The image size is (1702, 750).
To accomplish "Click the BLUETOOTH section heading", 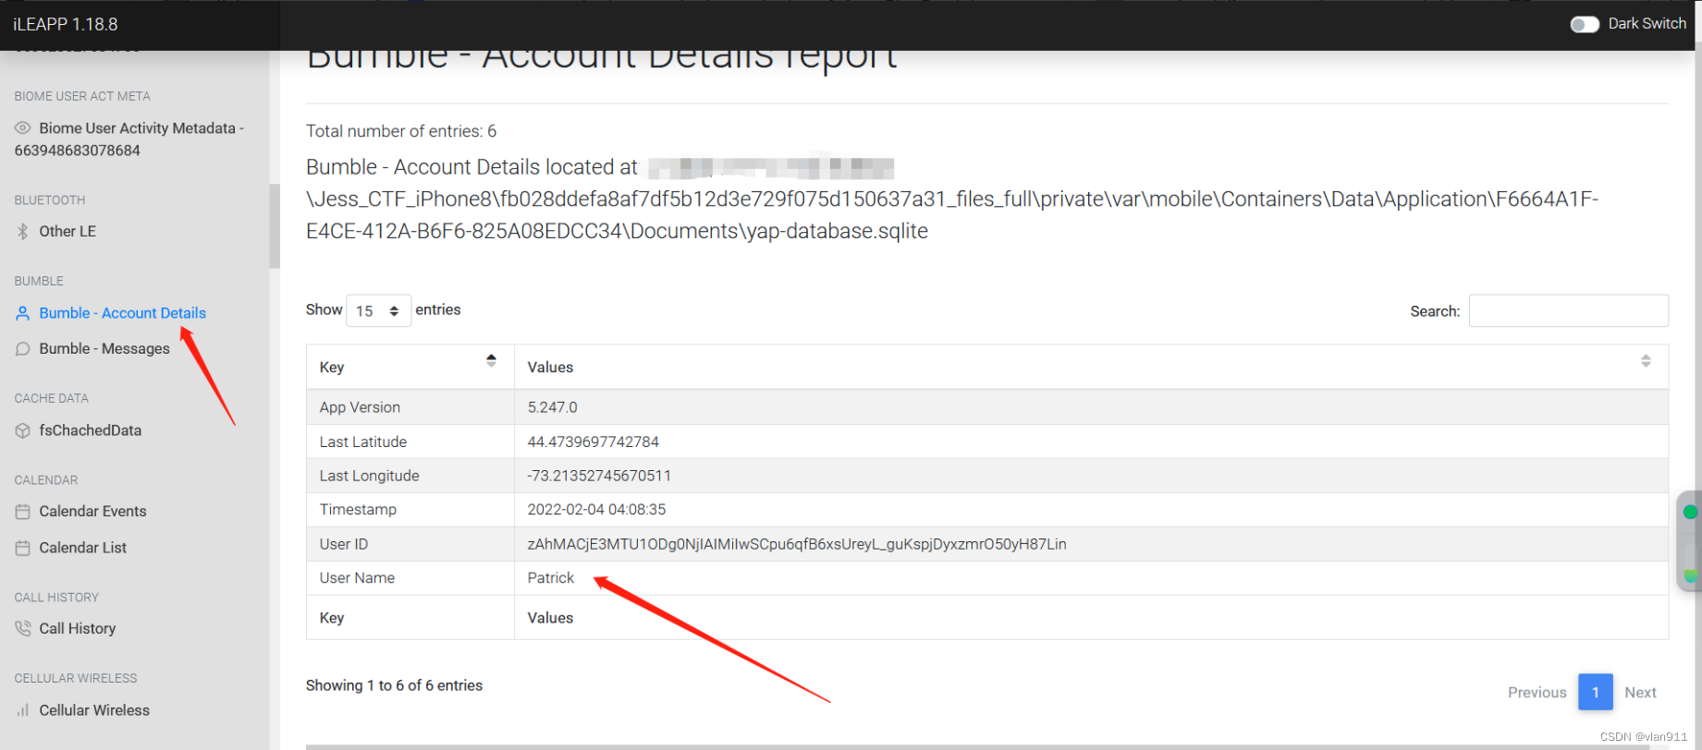I will [50, 200].
